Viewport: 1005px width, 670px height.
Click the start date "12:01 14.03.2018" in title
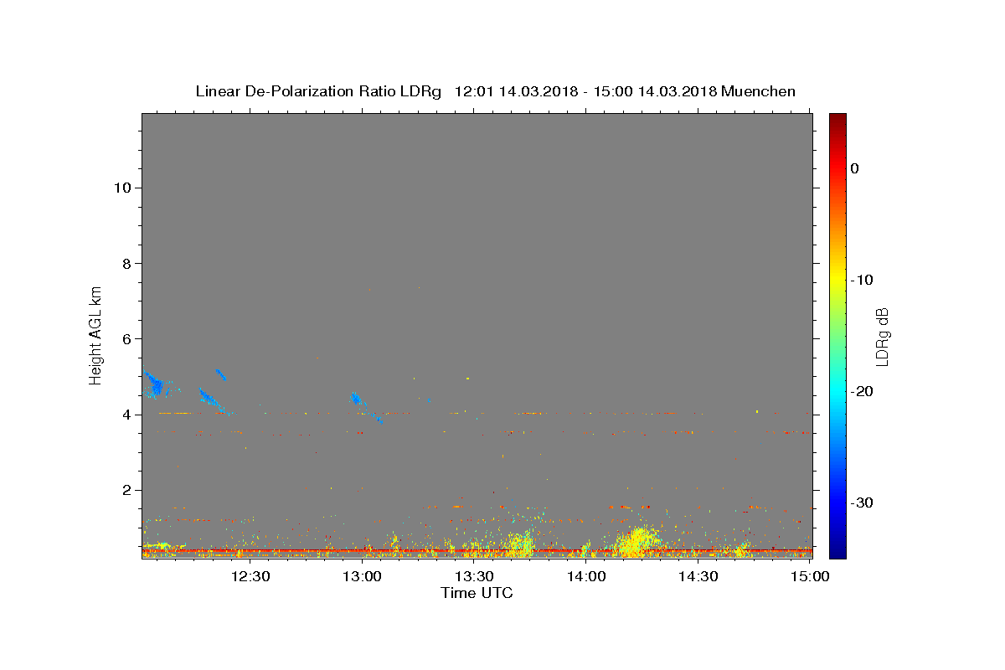(x=515, y=91)
